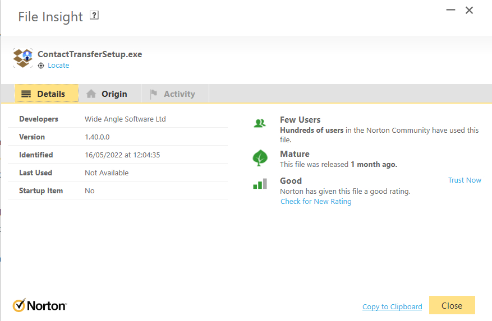Click 'This file was released 1 month ago' text
Viewport: 492px width, 321px height.
click(338, 164)
